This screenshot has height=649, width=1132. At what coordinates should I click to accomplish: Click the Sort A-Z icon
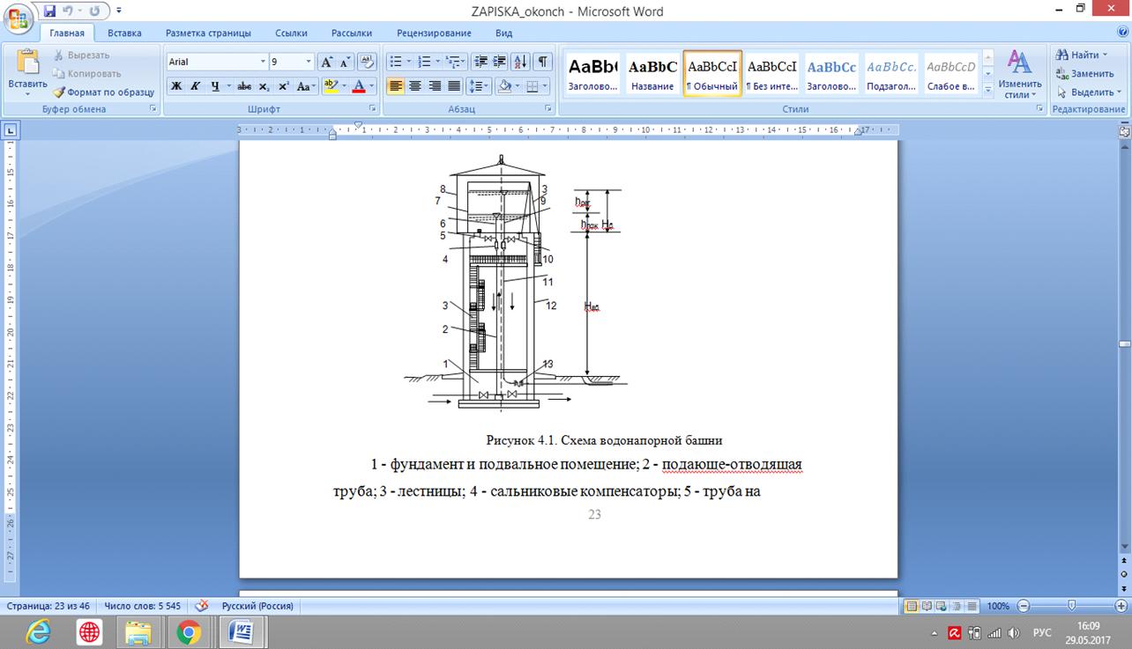[520, 62]
